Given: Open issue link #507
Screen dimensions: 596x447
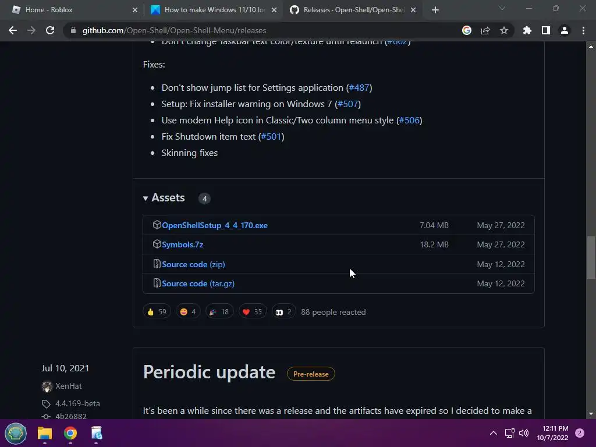Looking at the screenshot, I should click(348, 104).
